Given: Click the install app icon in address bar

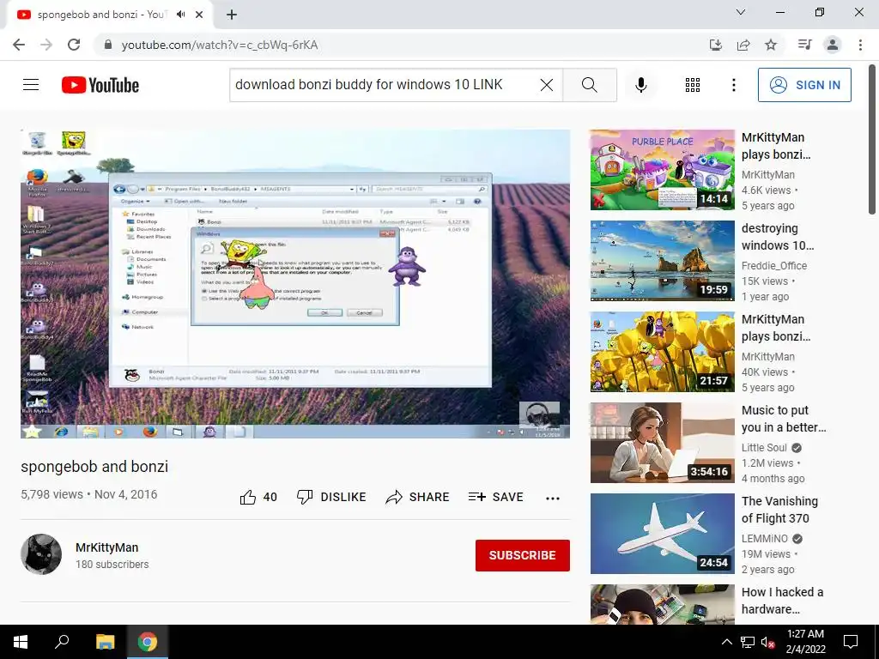Looking at the screenshot, I should pos(716,45).
